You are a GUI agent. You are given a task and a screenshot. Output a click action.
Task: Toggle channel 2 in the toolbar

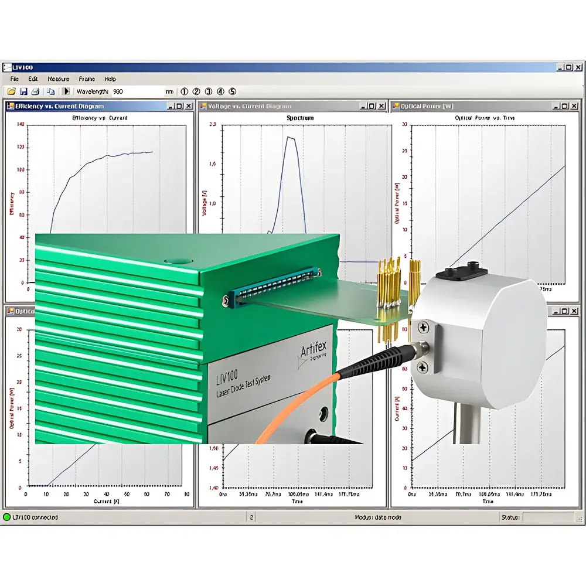coord(196,91)
